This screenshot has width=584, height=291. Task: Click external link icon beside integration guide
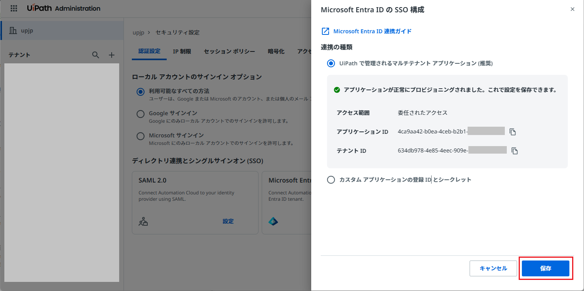coord(325,31)
